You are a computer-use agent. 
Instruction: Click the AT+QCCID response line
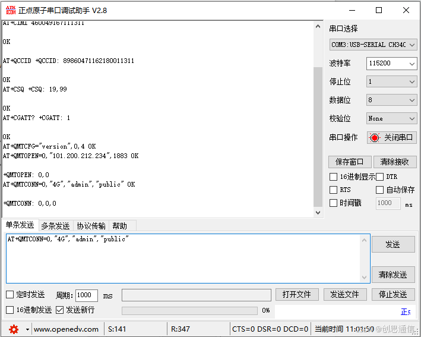tap(68, 61)
